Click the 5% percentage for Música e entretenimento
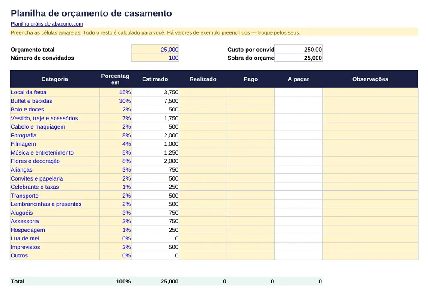This screenshot has height=295, width=428. (115, 152)
